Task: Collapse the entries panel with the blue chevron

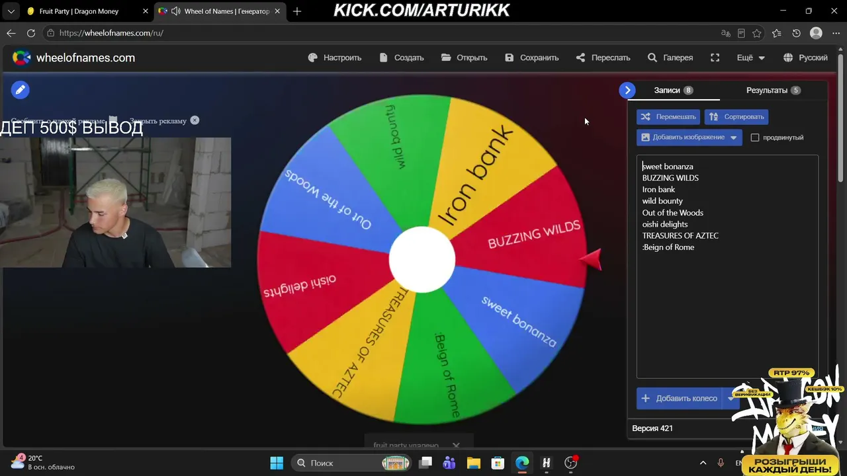Action: coord(627,90)
